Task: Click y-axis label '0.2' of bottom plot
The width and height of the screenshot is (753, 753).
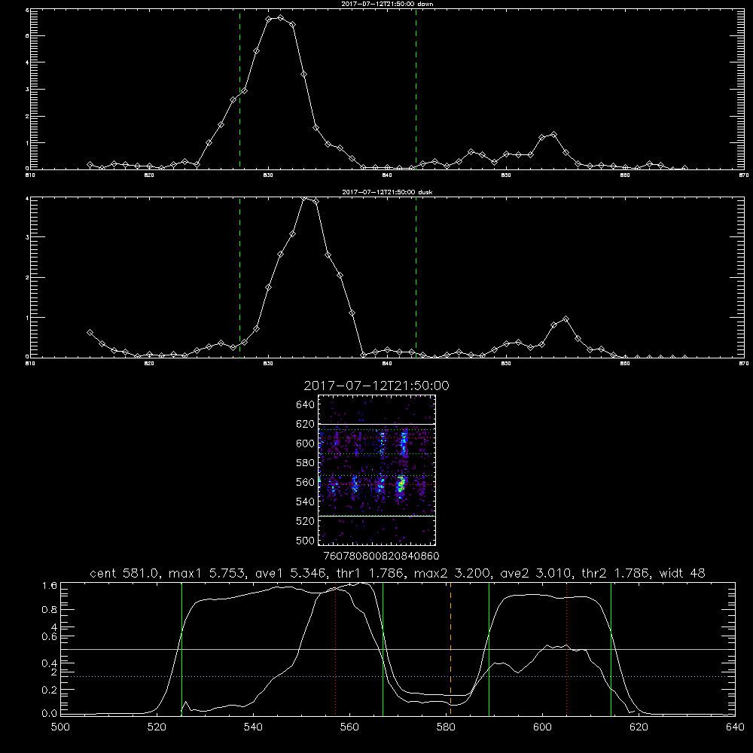Action: [x=50, y=690]
